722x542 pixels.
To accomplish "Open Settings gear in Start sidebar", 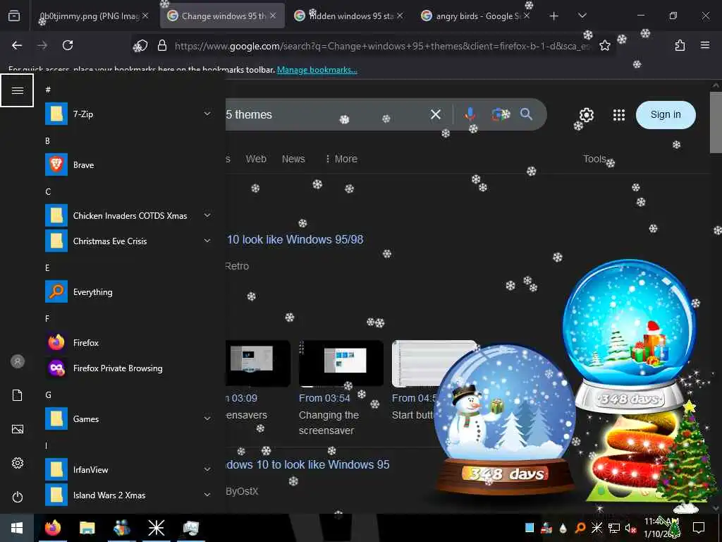I will click(x=18, y=463).
